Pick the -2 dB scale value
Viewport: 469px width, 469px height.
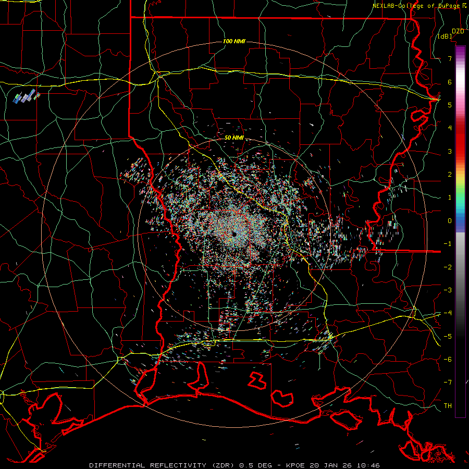448,267
